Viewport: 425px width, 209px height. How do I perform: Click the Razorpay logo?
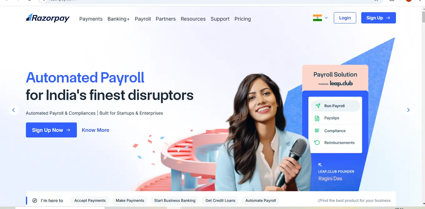click(47, 18)
